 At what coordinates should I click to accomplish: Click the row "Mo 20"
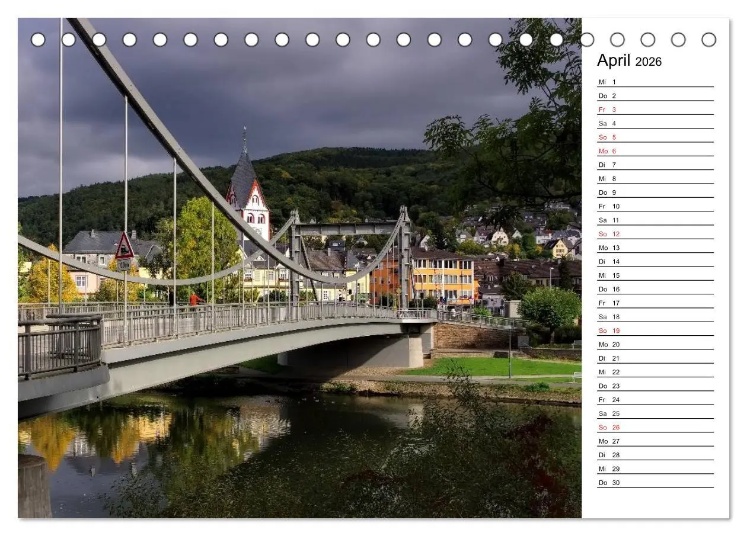[x=655, y=345]
